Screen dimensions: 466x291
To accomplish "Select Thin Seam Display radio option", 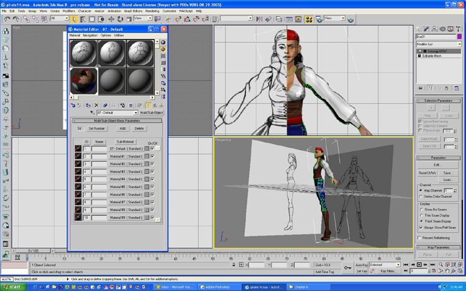I will tap(421, 215).
